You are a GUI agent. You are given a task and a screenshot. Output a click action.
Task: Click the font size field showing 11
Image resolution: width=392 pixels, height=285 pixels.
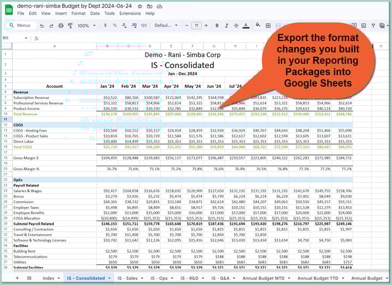point(197,26)
